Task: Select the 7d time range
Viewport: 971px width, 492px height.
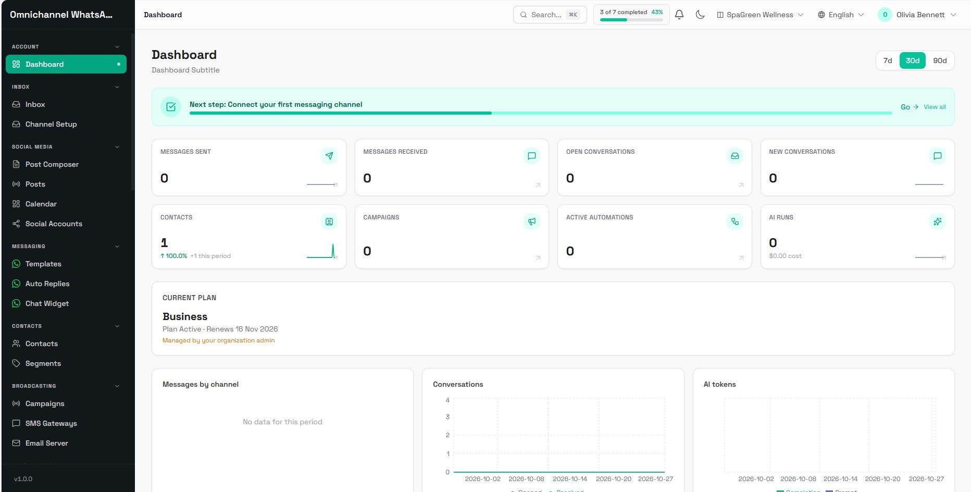Action: coord(888,60)
